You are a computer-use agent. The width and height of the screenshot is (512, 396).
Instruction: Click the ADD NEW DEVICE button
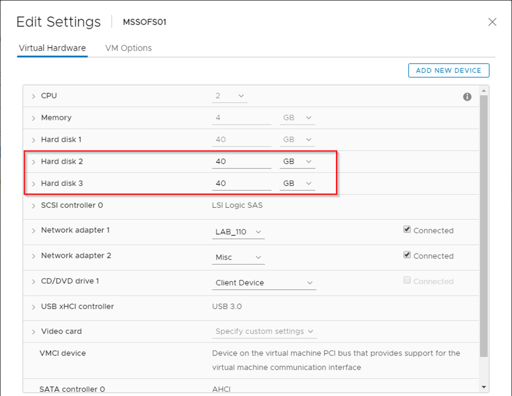click(448, 71)
